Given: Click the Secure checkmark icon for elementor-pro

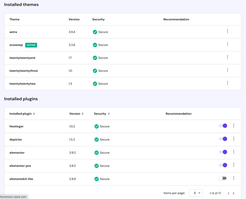Looking at the screenshot, I should (x=96, y=166).
